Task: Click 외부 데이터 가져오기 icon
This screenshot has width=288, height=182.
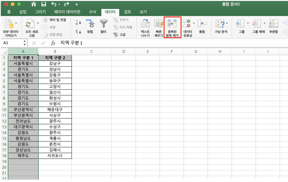Action: pyautogui.click(x=9, y=24)
